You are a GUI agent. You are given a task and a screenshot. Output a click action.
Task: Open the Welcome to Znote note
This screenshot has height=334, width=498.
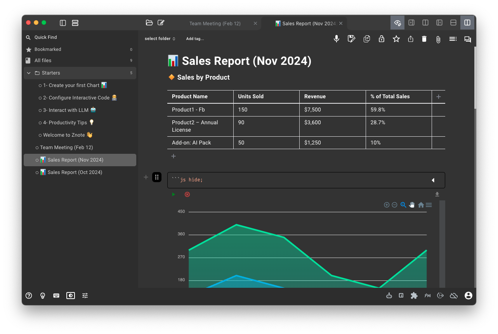point(66,135)
